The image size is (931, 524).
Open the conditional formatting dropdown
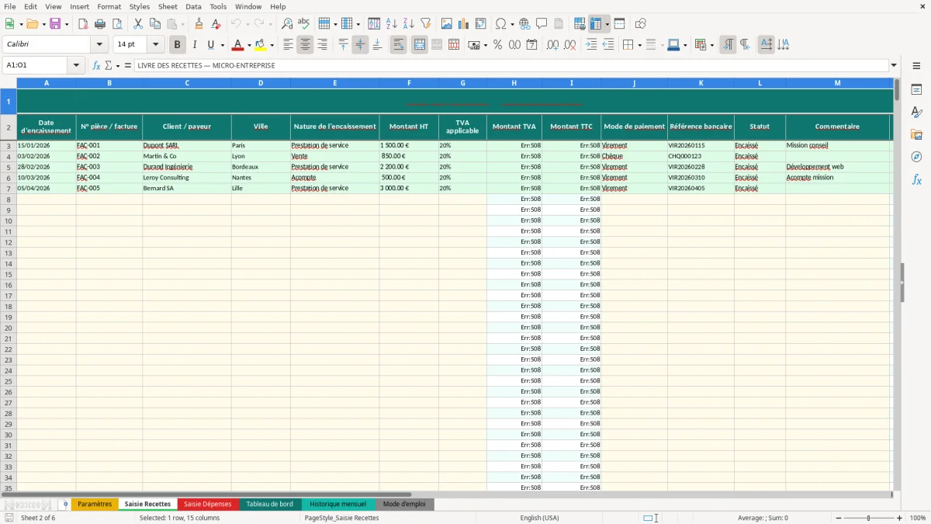coord(711,45)
